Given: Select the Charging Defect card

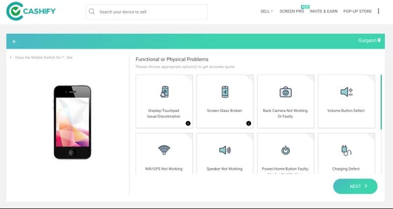Looking at the screenshot, I should click(x=346, y=154).
